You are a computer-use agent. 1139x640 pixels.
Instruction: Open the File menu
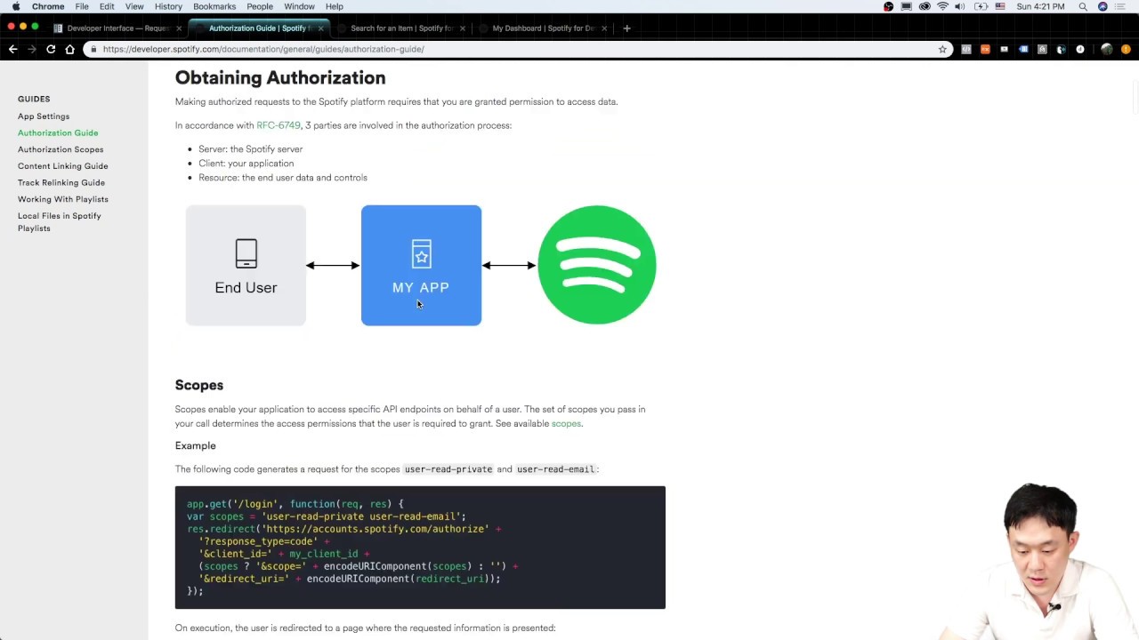(82, 6)
